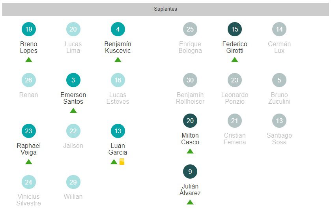
Task: Click Breno Lopes number 19 badge
Action: 29,29
